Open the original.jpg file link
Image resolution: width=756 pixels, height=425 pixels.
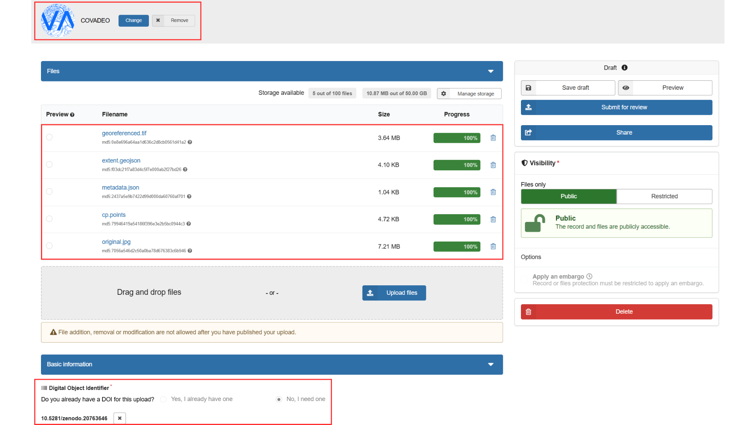point(116,242)
